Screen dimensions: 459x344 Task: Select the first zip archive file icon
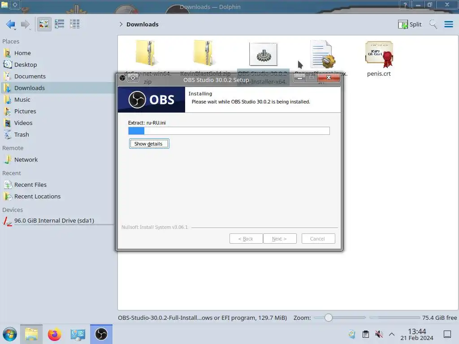coord(147,53)
